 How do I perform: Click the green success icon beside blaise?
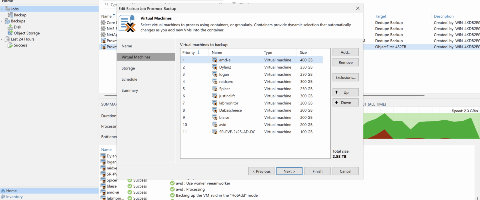[129, 186]
